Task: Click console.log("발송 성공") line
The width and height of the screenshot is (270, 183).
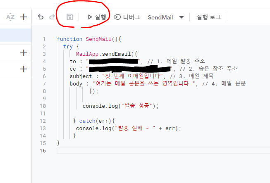Action: point(120,106)
